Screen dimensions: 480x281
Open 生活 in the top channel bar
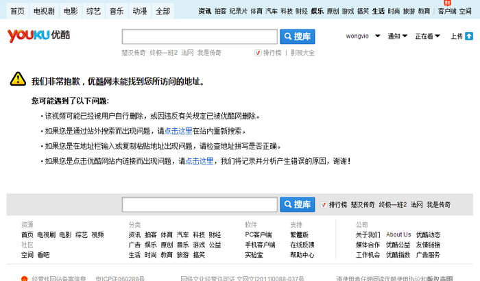379,12
